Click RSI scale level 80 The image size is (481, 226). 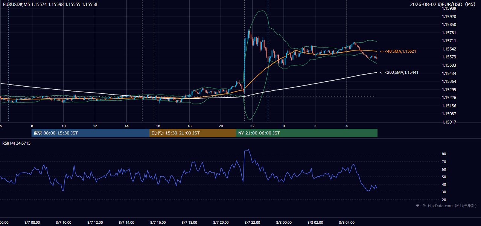[444, 154]
